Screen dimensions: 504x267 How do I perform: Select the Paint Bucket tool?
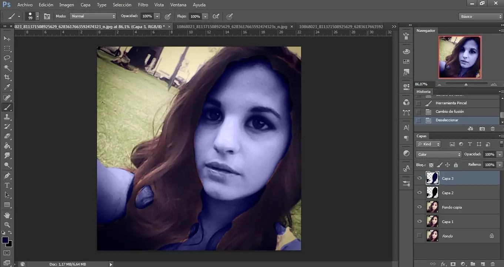7,146
